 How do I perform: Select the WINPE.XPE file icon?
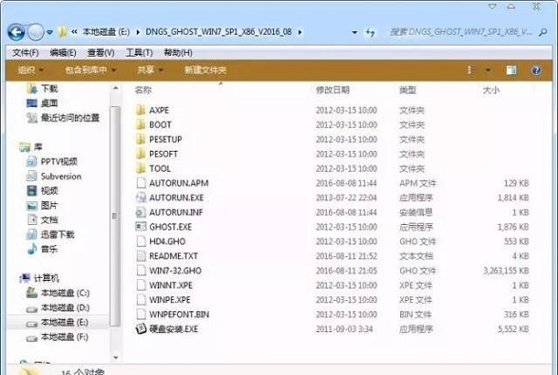click(142, 299)
